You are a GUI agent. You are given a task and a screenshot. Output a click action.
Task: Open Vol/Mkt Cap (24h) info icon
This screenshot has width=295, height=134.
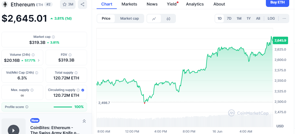click(37, 72)
